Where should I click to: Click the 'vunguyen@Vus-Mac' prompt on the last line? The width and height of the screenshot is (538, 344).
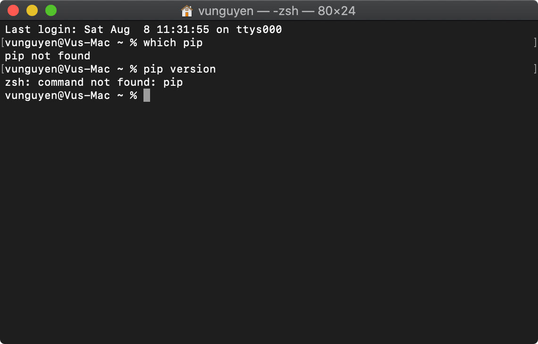coord(57,95)
